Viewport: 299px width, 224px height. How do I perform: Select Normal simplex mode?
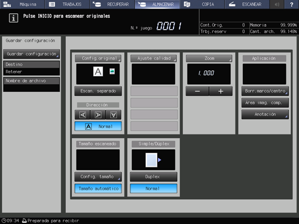click(x=154, y=189)
